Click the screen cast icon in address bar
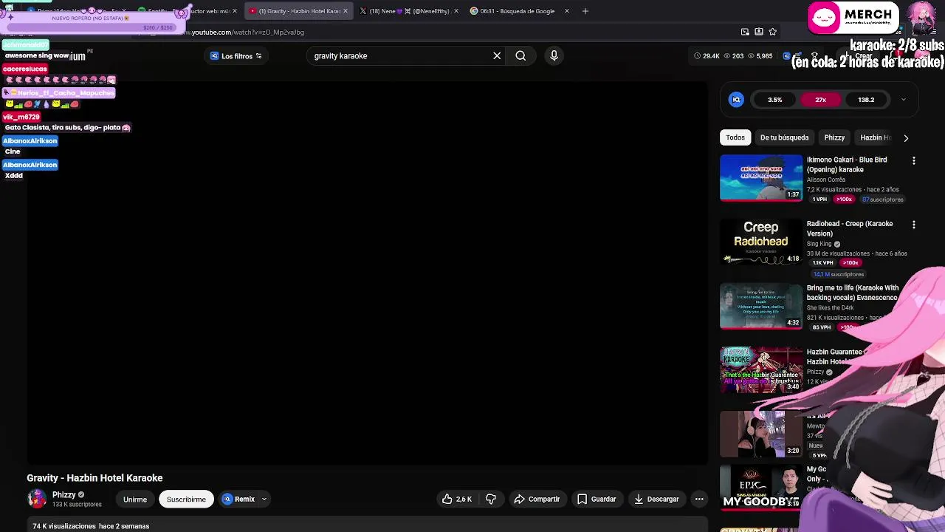This screenshot has width=945, height=532. coord(745,32)
